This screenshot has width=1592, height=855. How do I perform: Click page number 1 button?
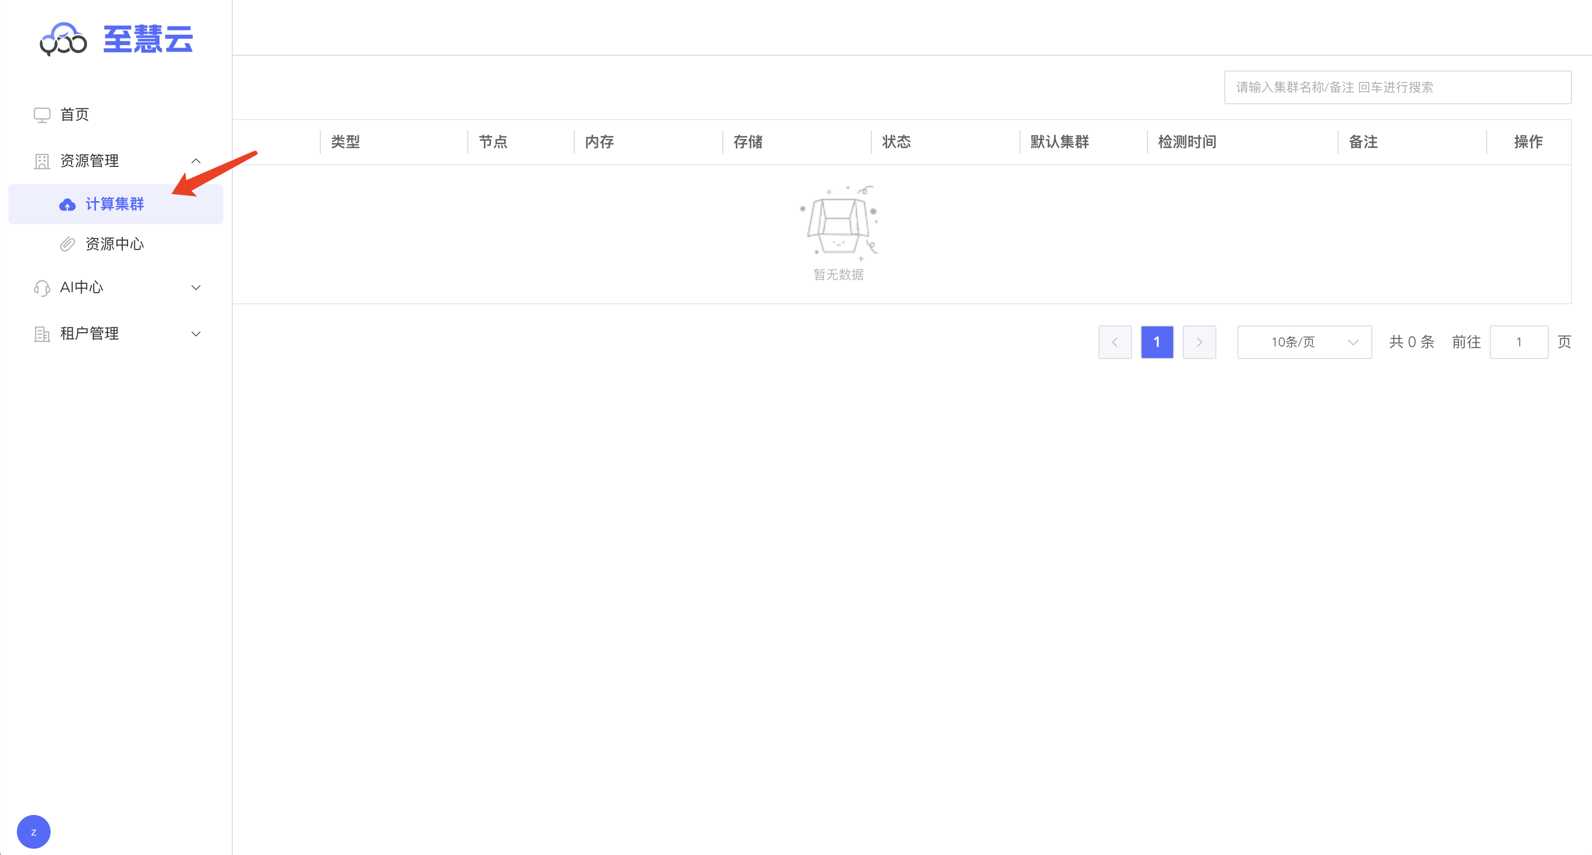point(1157,342)
